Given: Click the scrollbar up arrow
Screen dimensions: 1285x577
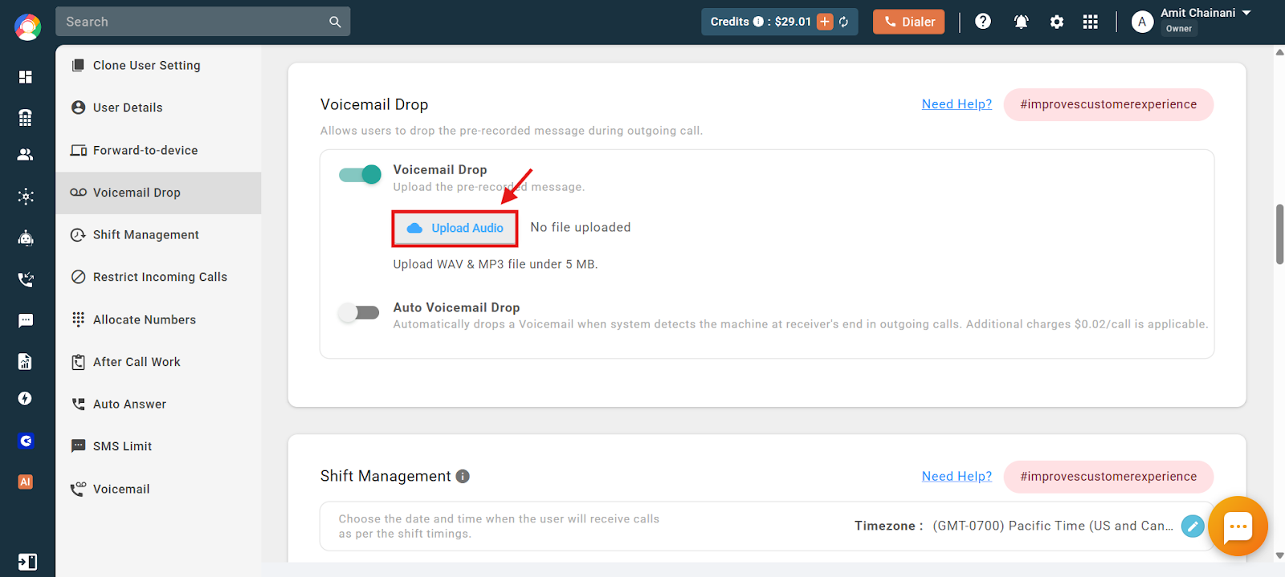Looking at the screenshot, I should pyautogui.click(x=1279, y=52).
